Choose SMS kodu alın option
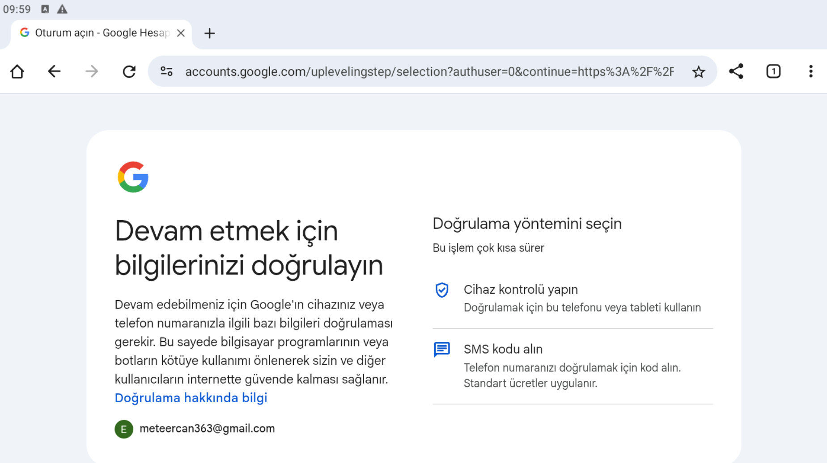This screenshot has height=463, width=827. tap(573, 366)
